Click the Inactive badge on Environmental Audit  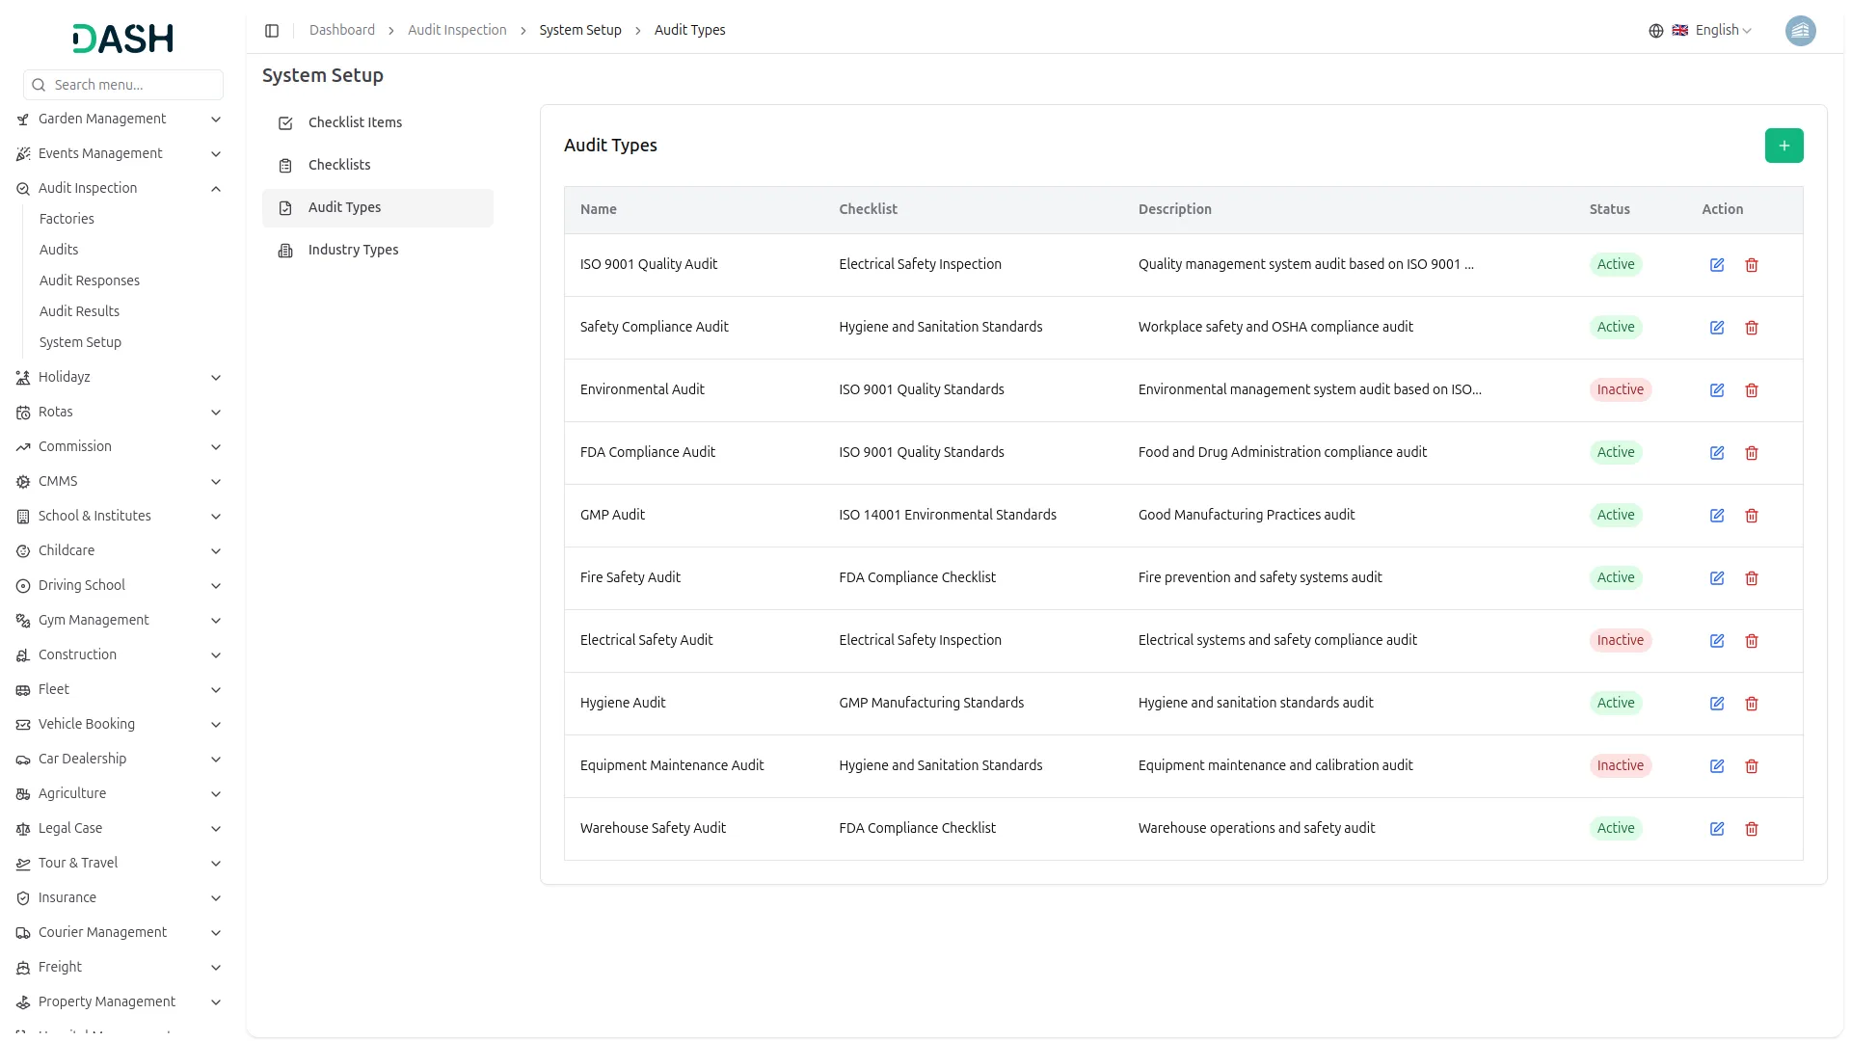(1620, 390)
